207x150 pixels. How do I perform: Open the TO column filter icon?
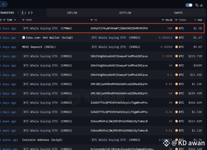coord(92,20)
